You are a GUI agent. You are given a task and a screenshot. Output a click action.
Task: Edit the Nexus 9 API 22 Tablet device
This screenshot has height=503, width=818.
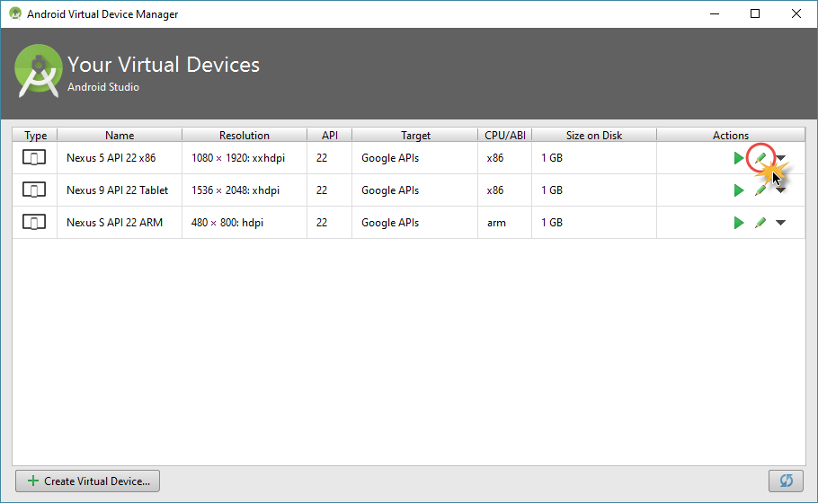click(x=760, y=190)
